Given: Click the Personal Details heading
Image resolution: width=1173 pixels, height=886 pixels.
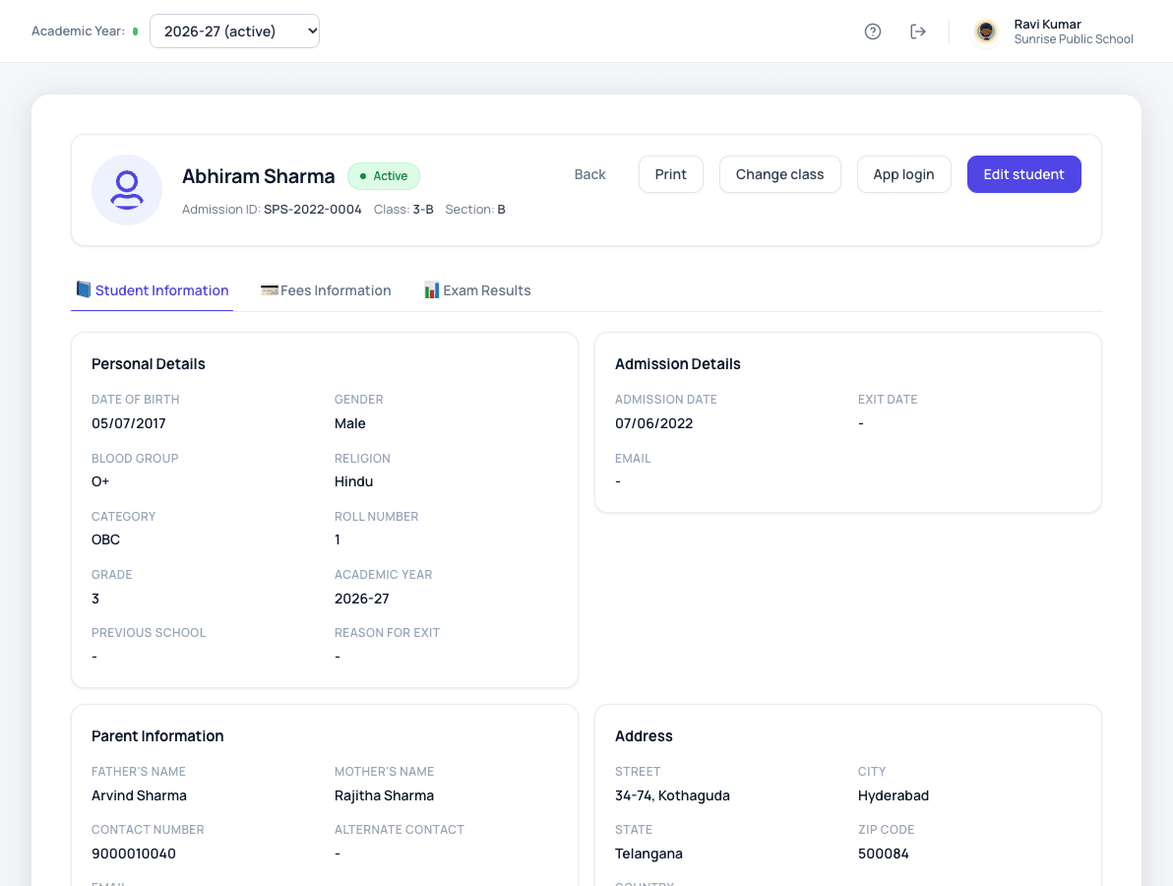Looking at the screenshot, I should point(149,364).
